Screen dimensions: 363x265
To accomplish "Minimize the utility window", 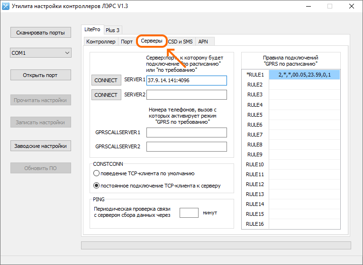I will coord(309,6).
